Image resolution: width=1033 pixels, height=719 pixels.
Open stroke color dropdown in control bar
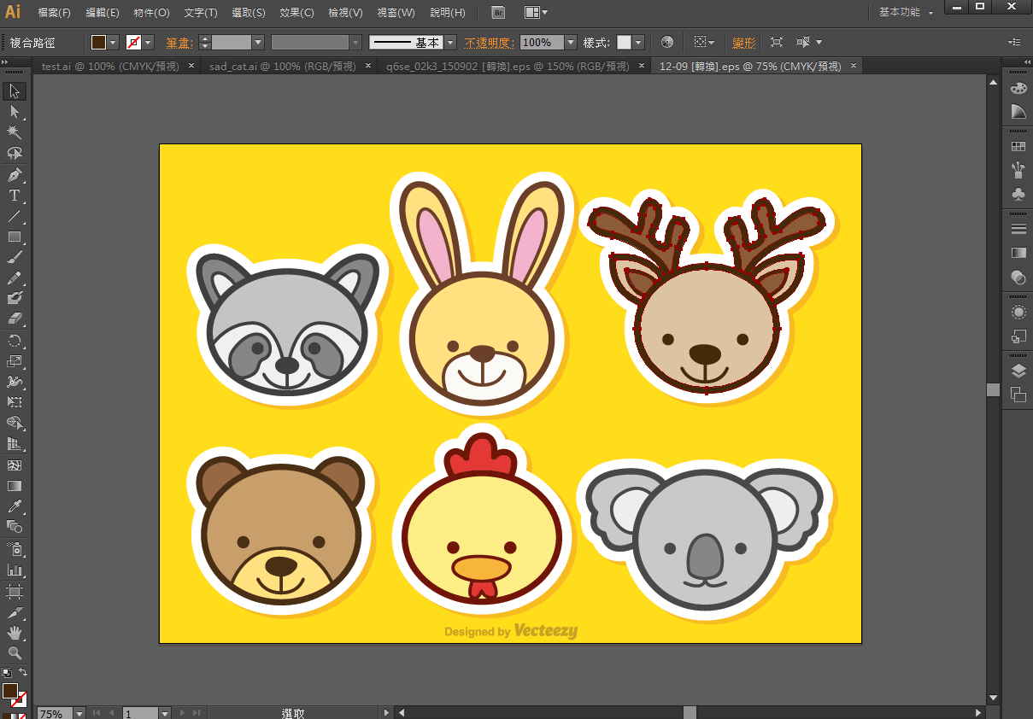pos(148,42)
